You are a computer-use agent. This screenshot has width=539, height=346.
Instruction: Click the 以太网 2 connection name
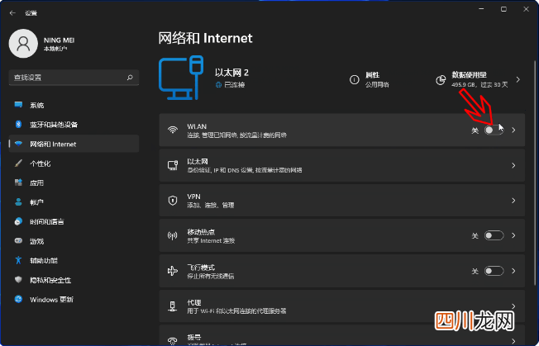pos(231,73)
